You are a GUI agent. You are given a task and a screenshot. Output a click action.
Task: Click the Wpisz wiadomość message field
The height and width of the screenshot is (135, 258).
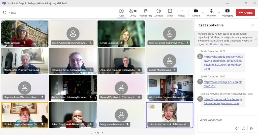(227, 120)
